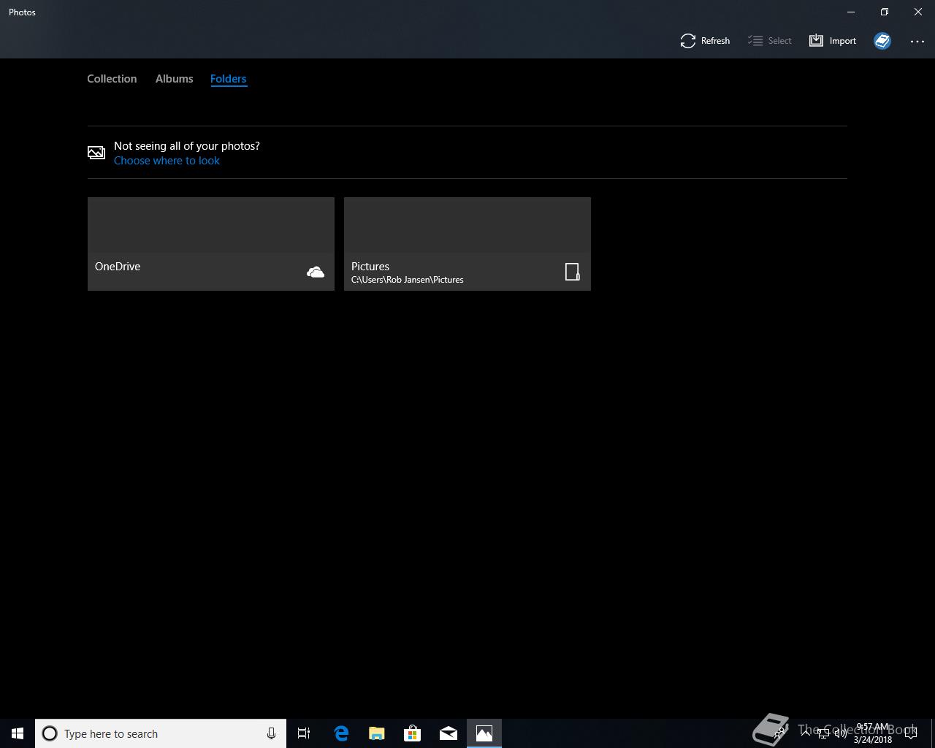Image resolution: width=935 pixels, height=748 pixels.
Task: Click the volume speaker tray icon
Action: (x=841, y=733)
